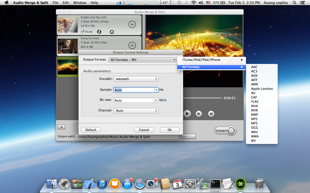Screen dimensions: 310x193
Task: Confirm settings with the Ok button
Action: tap(170, 130)
